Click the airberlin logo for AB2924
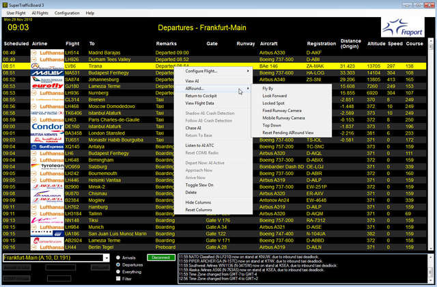The image size is (437, 287). pyautogui.click(x=47, y=241)
